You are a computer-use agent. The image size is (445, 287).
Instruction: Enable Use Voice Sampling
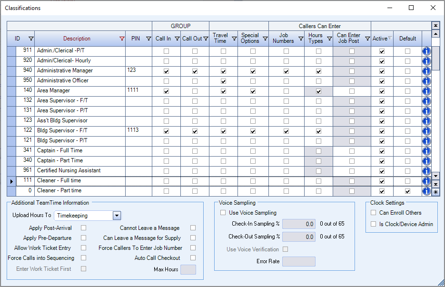coord(223,213)
